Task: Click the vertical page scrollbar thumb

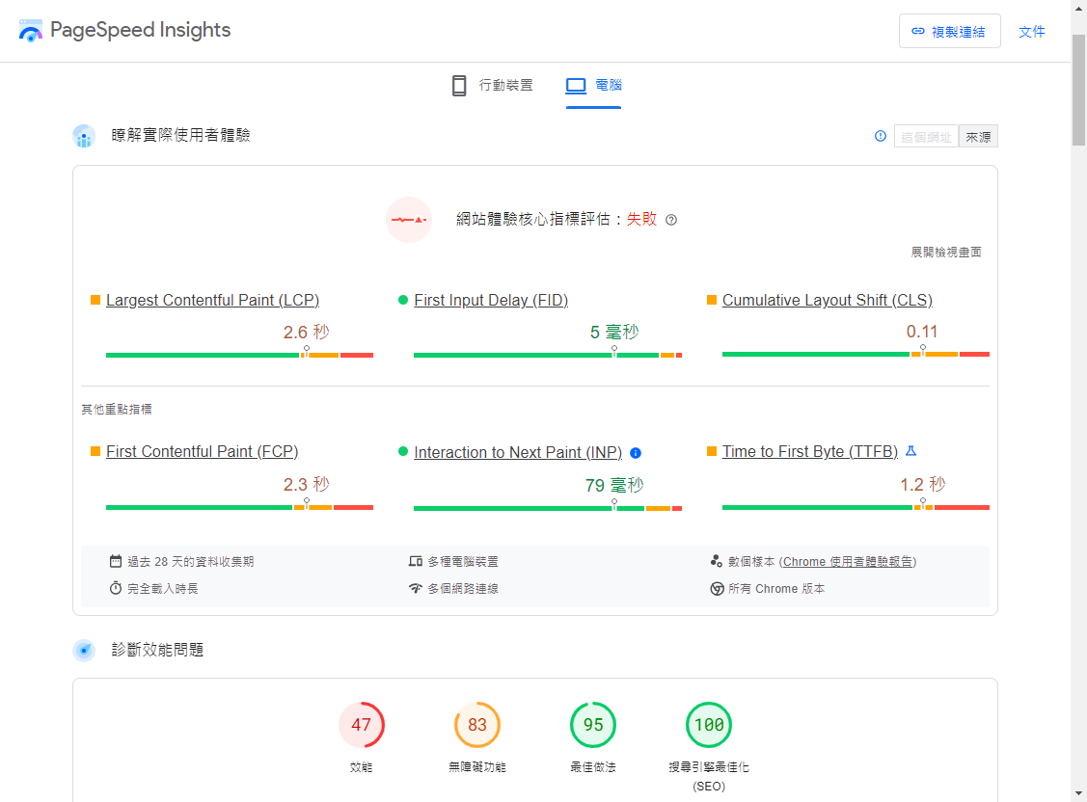Action: point(1078,90)
